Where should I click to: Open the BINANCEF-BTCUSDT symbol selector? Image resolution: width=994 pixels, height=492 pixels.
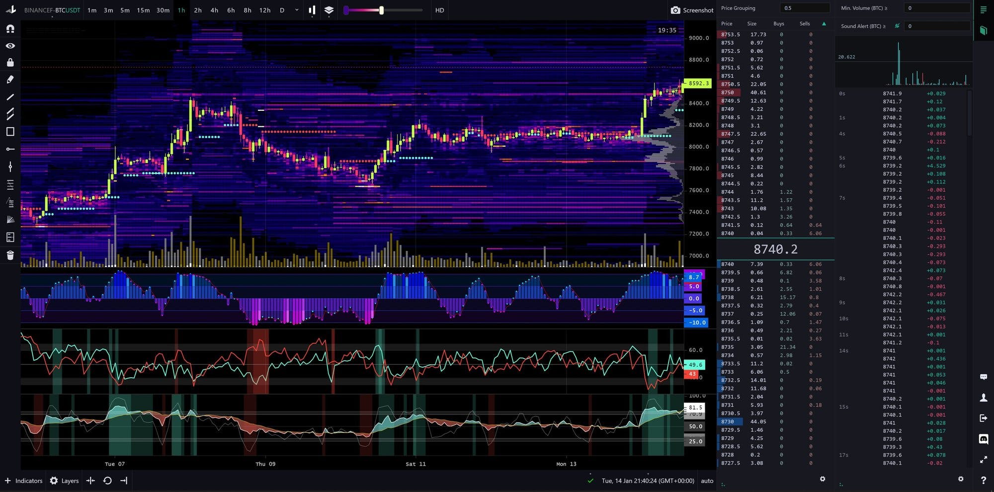[52, 10]
